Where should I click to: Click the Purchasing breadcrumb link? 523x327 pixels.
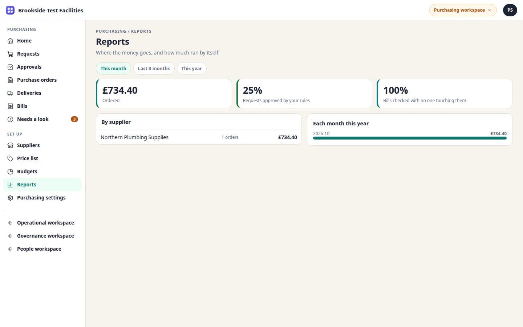pos(111,31)
